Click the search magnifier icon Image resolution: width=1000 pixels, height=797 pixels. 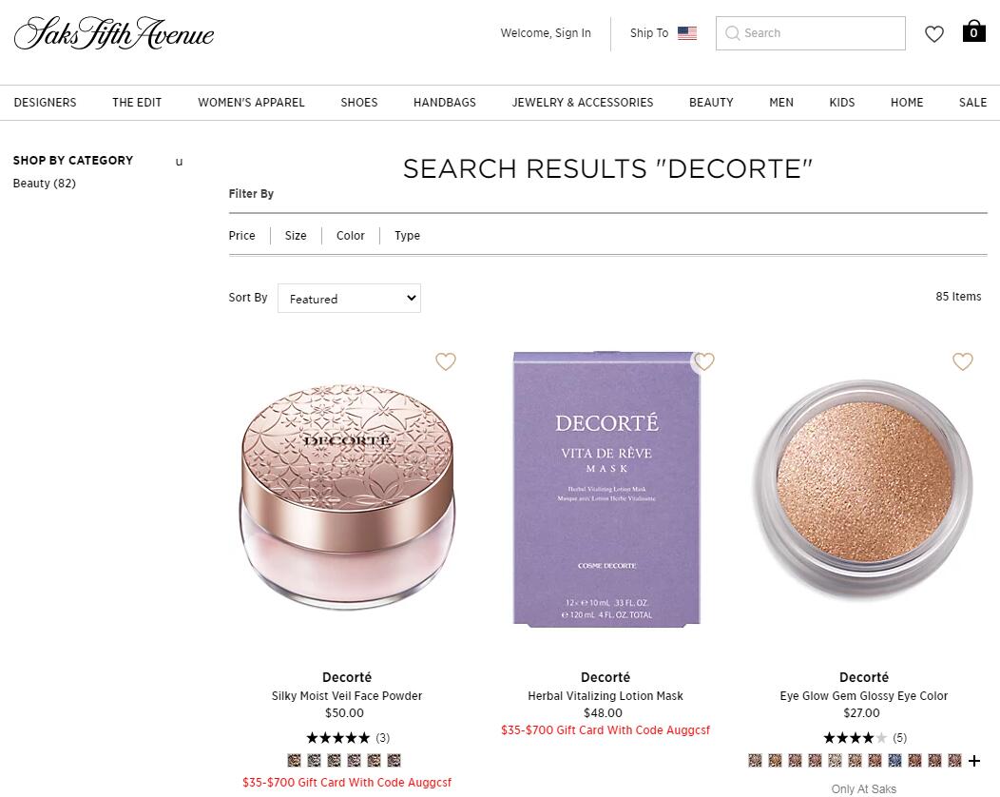[x=733, y=33]
